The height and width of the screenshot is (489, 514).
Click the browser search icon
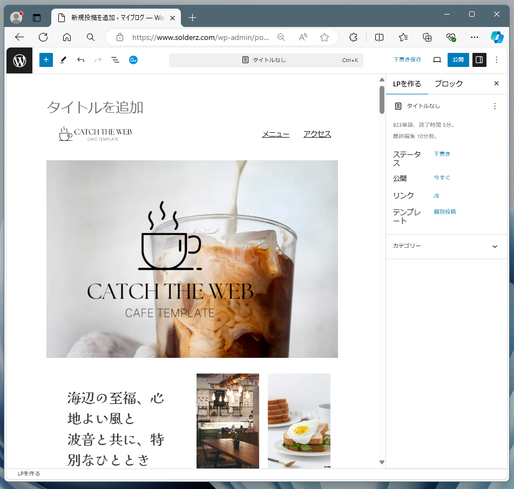[x=91, y=37]
